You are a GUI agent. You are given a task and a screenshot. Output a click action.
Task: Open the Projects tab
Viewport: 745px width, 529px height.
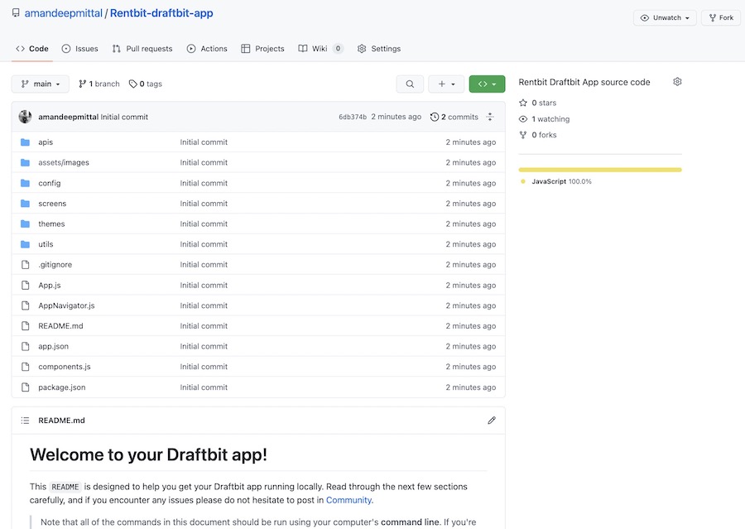(x=262, y=49)
